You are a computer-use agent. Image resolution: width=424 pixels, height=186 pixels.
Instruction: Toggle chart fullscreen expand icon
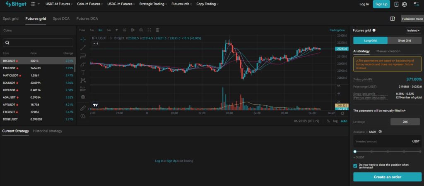[x=149, y=30]
